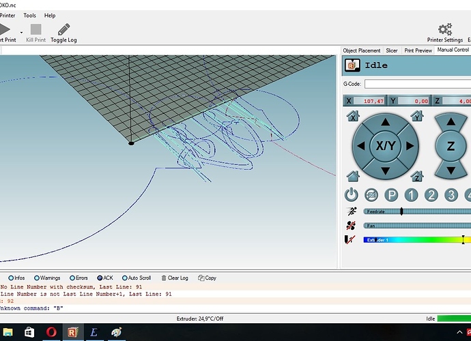Click the feedrate running man icon

(x=351, y=211)
